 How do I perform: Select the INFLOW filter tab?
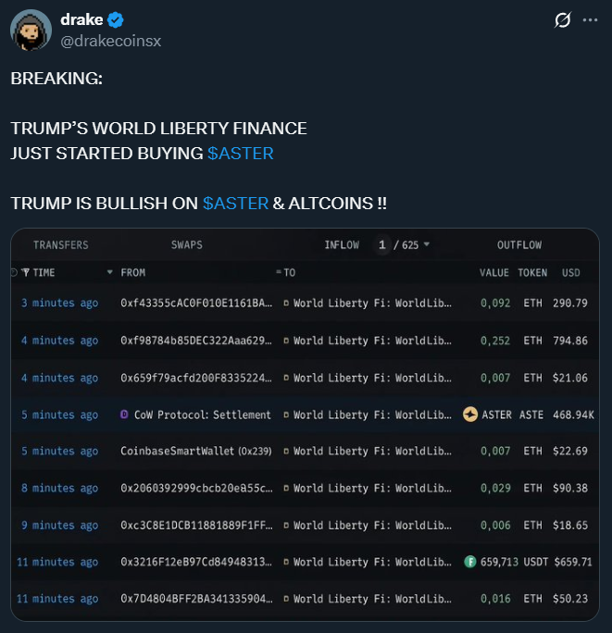point(342,245)
